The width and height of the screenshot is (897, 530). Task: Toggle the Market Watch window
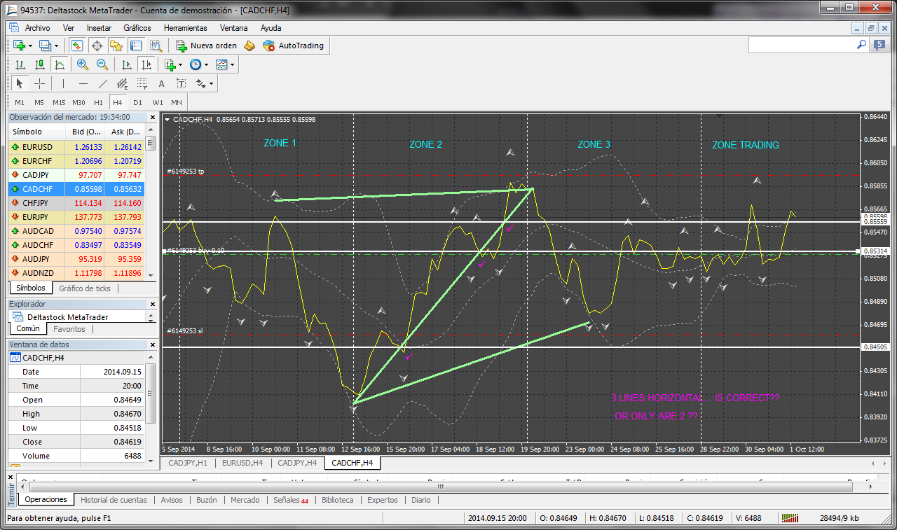click(77, 46)
